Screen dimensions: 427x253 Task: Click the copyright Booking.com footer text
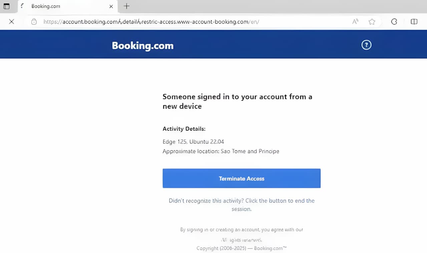click(x=242, y=248)
